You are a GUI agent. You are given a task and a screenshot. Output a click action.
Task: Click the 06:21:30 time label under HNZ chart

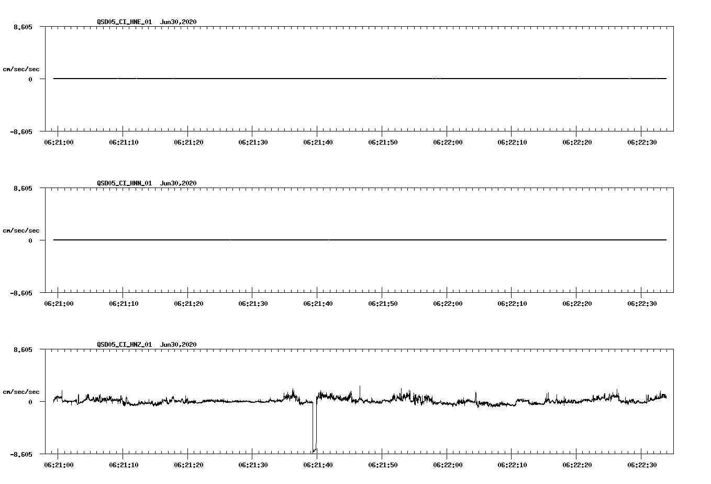(x=253, y=465)
